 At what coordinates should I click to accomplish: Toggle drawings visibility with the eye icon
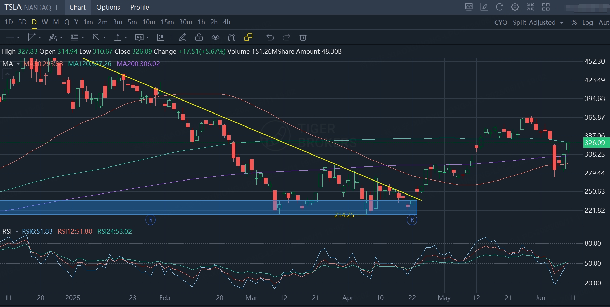[215, 37]
